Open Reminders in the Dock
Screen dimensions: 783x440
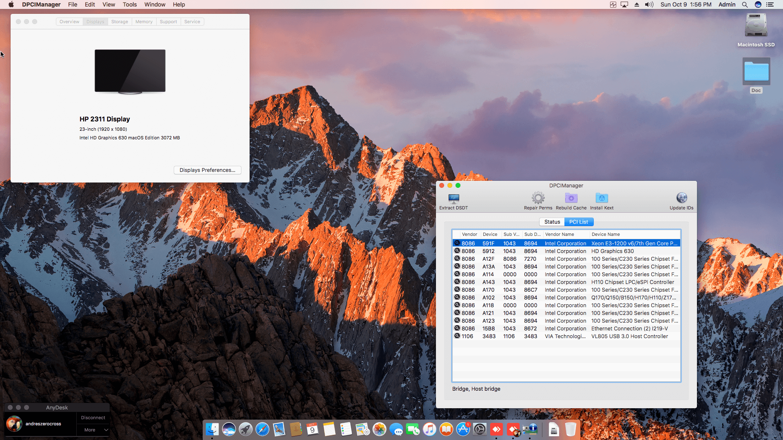(346, 429)
